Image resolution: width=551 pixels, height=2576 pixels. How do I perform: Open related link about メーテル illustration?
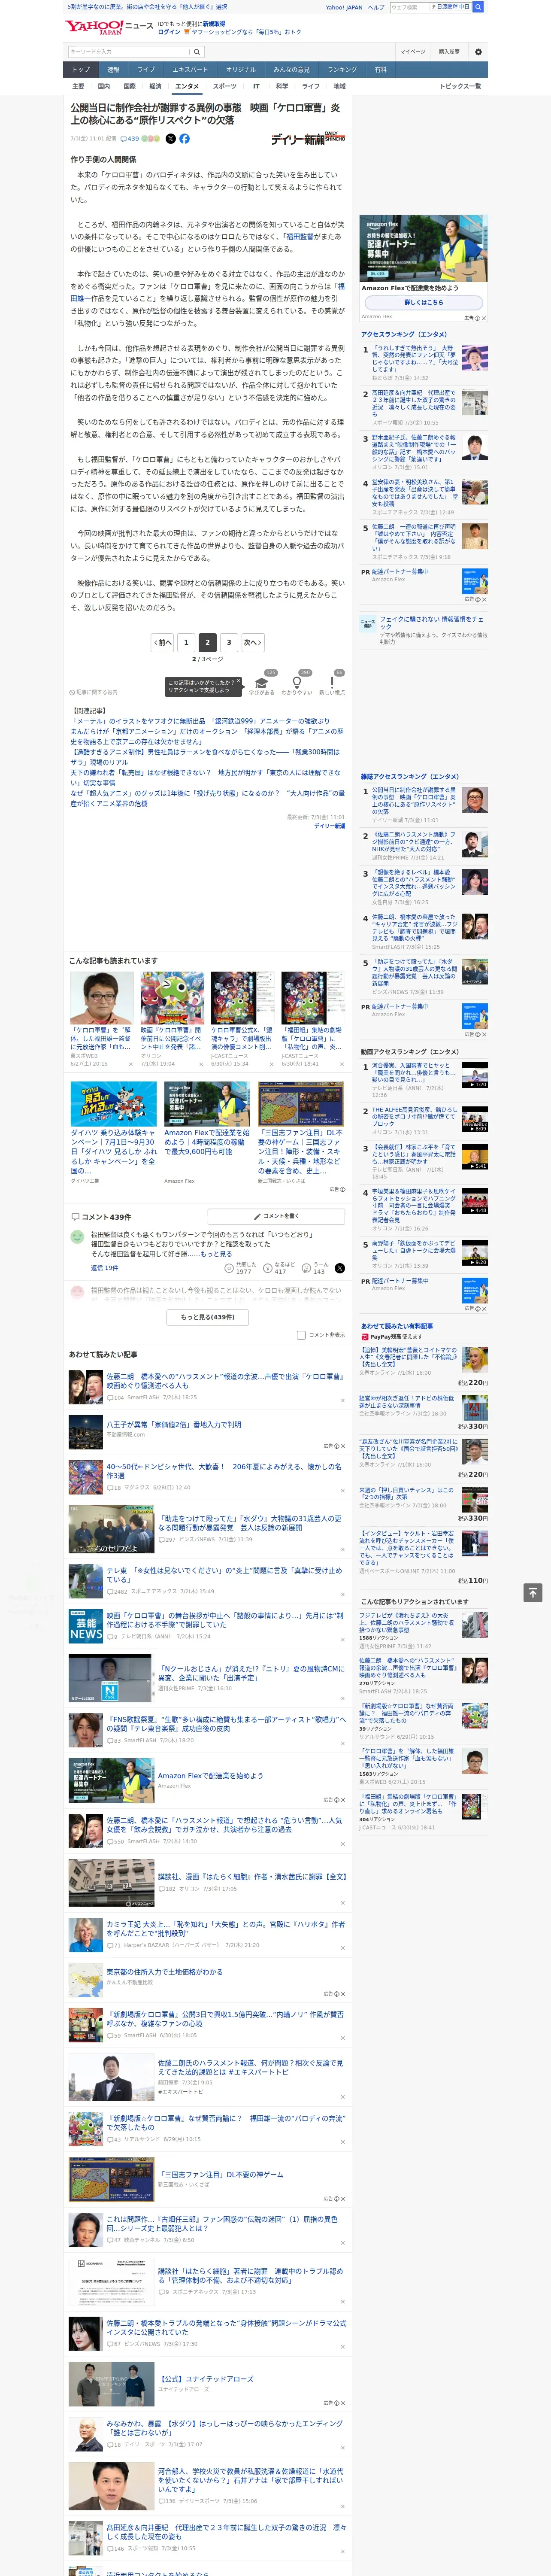[x=200, y=721]
